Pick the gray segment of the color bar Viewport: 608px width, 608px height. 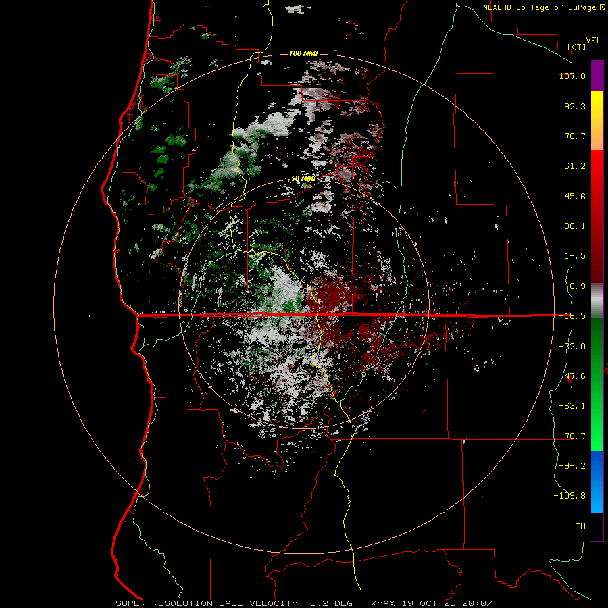(x=597, y=301)
